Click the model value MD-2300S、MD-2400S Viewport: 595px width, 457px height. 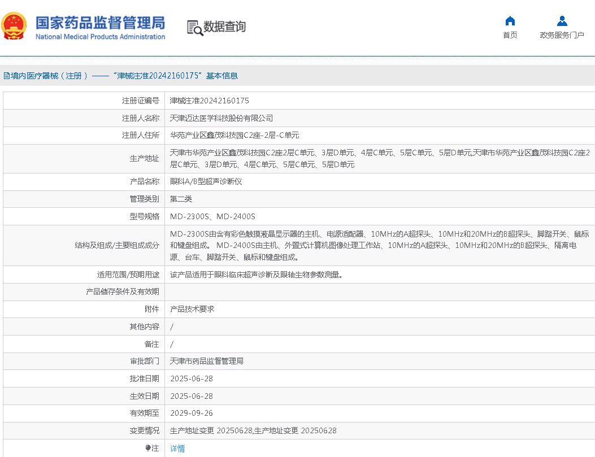213,217
